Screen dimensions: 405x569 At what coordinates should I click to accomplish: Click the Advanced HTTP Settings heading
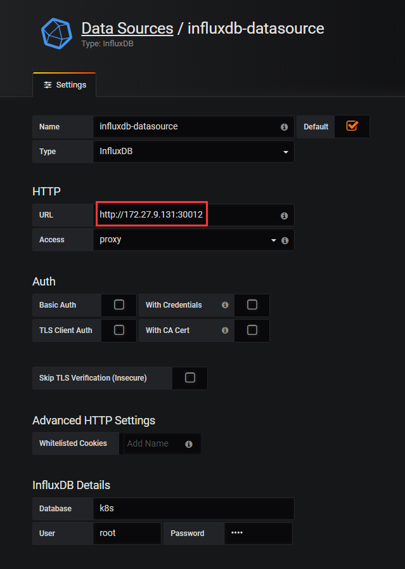tap(94, 421)
